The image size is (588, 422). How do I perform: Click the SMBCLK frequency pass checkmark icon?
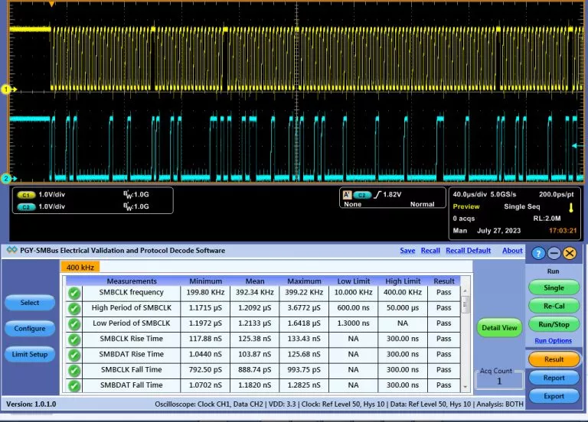pos(74,293)
